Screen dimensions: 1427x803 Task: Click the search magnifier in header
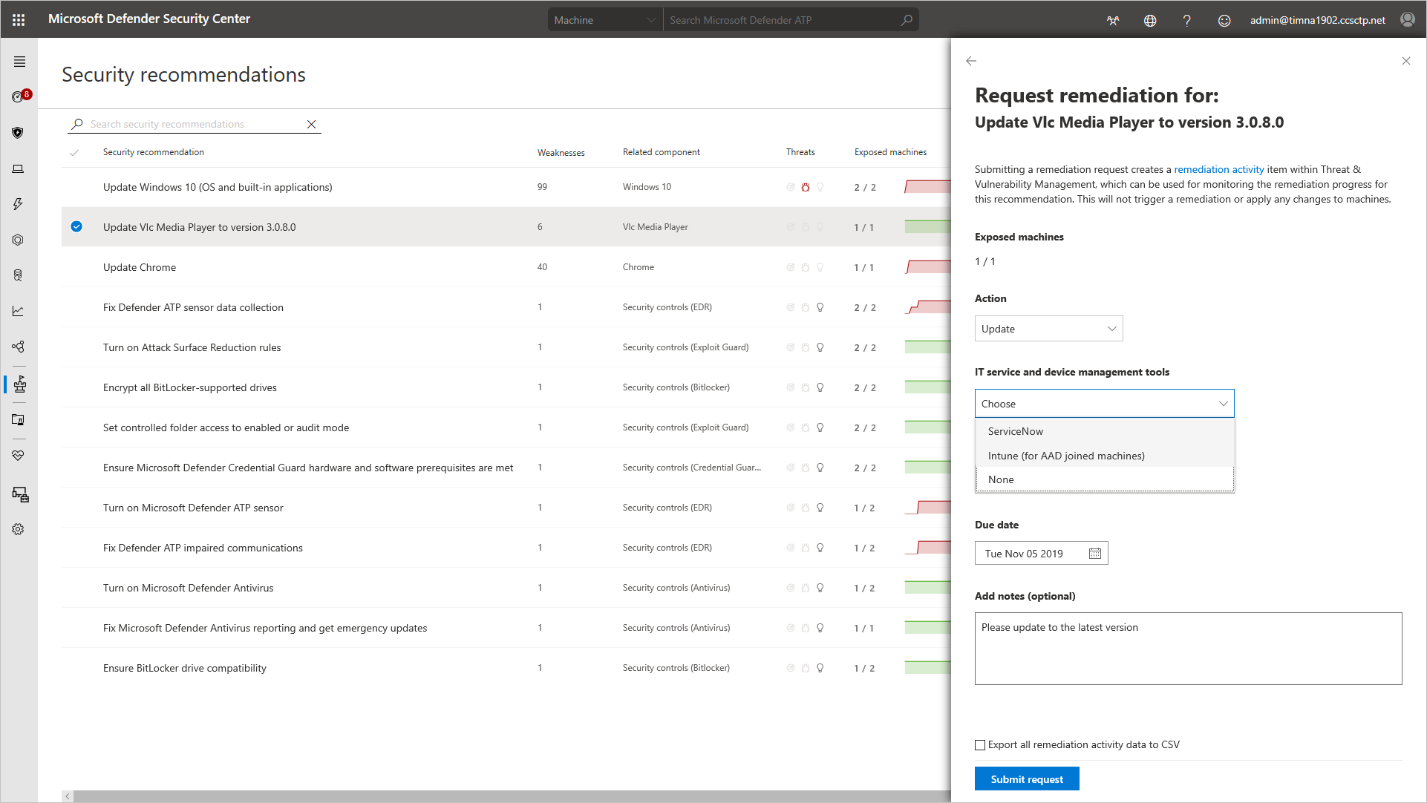pyautogui.click(x=906, y=20)
